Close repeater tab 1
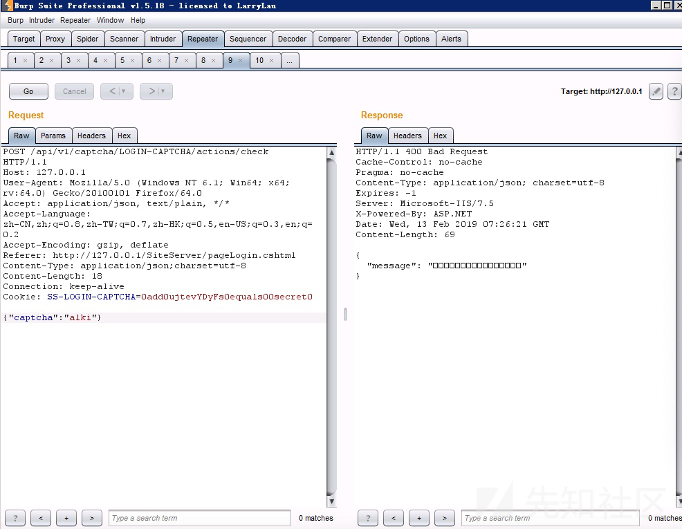This screenshot has height=529, width=682. [25, 60]
